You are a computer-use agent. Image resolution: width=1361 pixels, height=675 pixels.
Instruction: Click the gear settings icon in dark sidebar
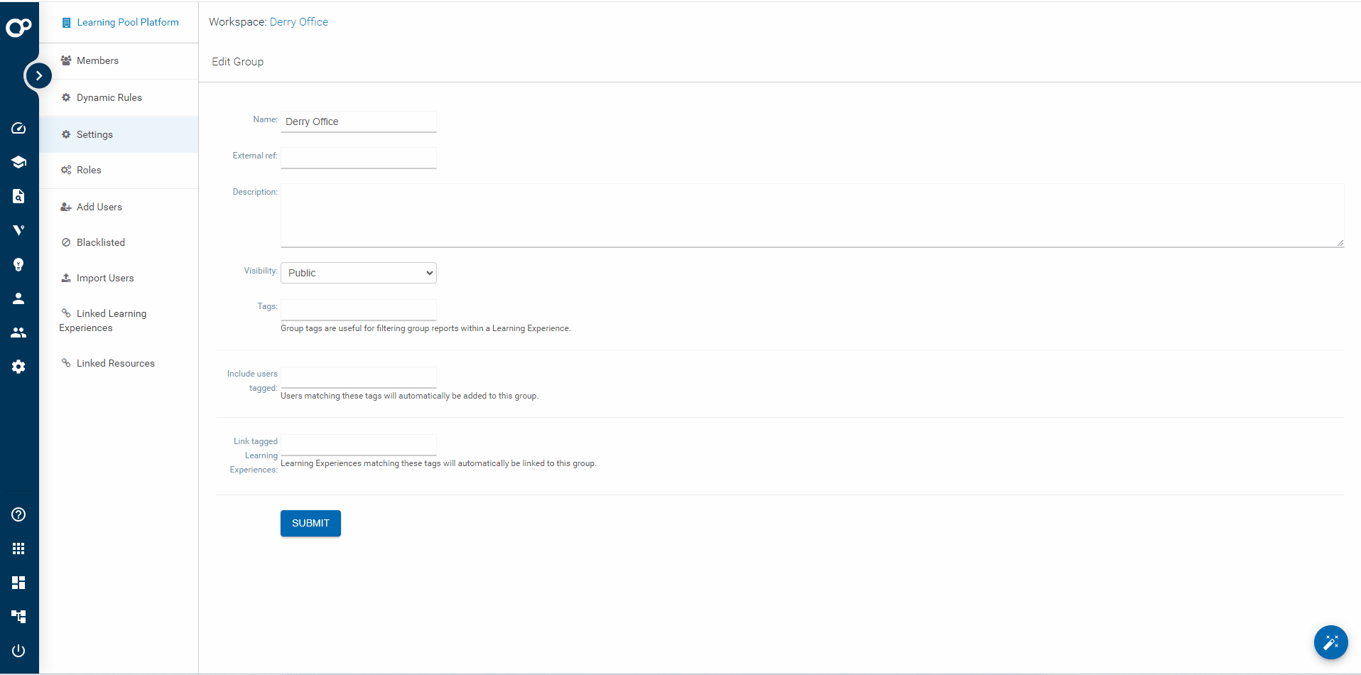pos(18,367)
